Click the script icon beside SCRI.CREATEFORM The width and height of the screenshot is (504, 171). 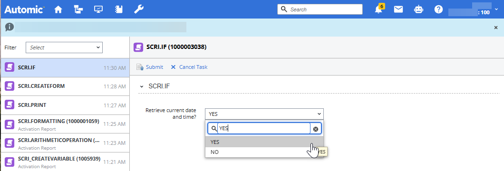coord(10,86)
